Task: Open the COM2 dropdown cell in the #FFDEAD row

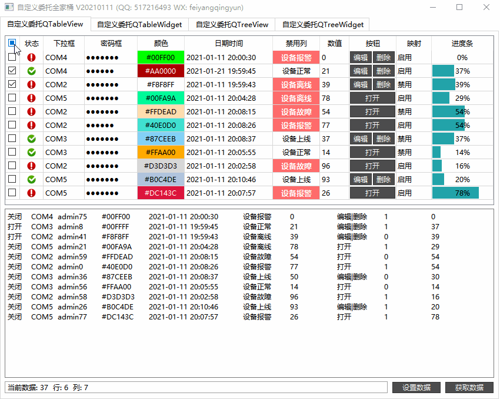Action: 64,112
